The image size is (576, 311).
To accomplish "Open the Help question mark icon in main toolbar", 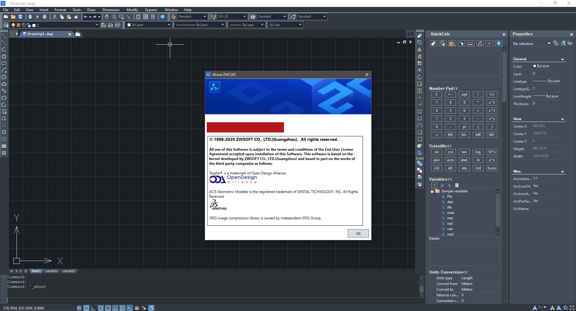I will point(163,17).
